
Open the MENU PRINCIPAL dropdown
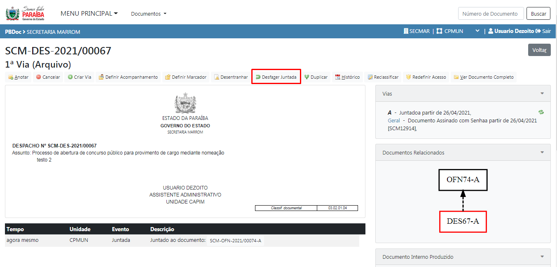click(89, 14)
